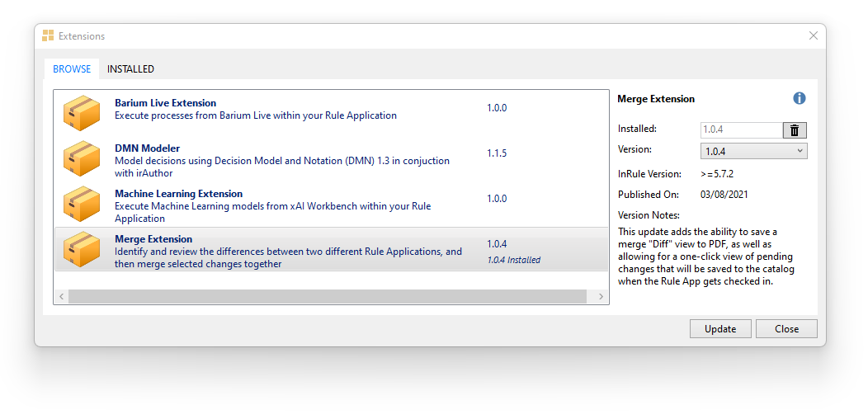Image resolution: width=868 pixels, height=419 pixels.
Task: Click the Merge Extension package icon
Action: coord(81,249)
